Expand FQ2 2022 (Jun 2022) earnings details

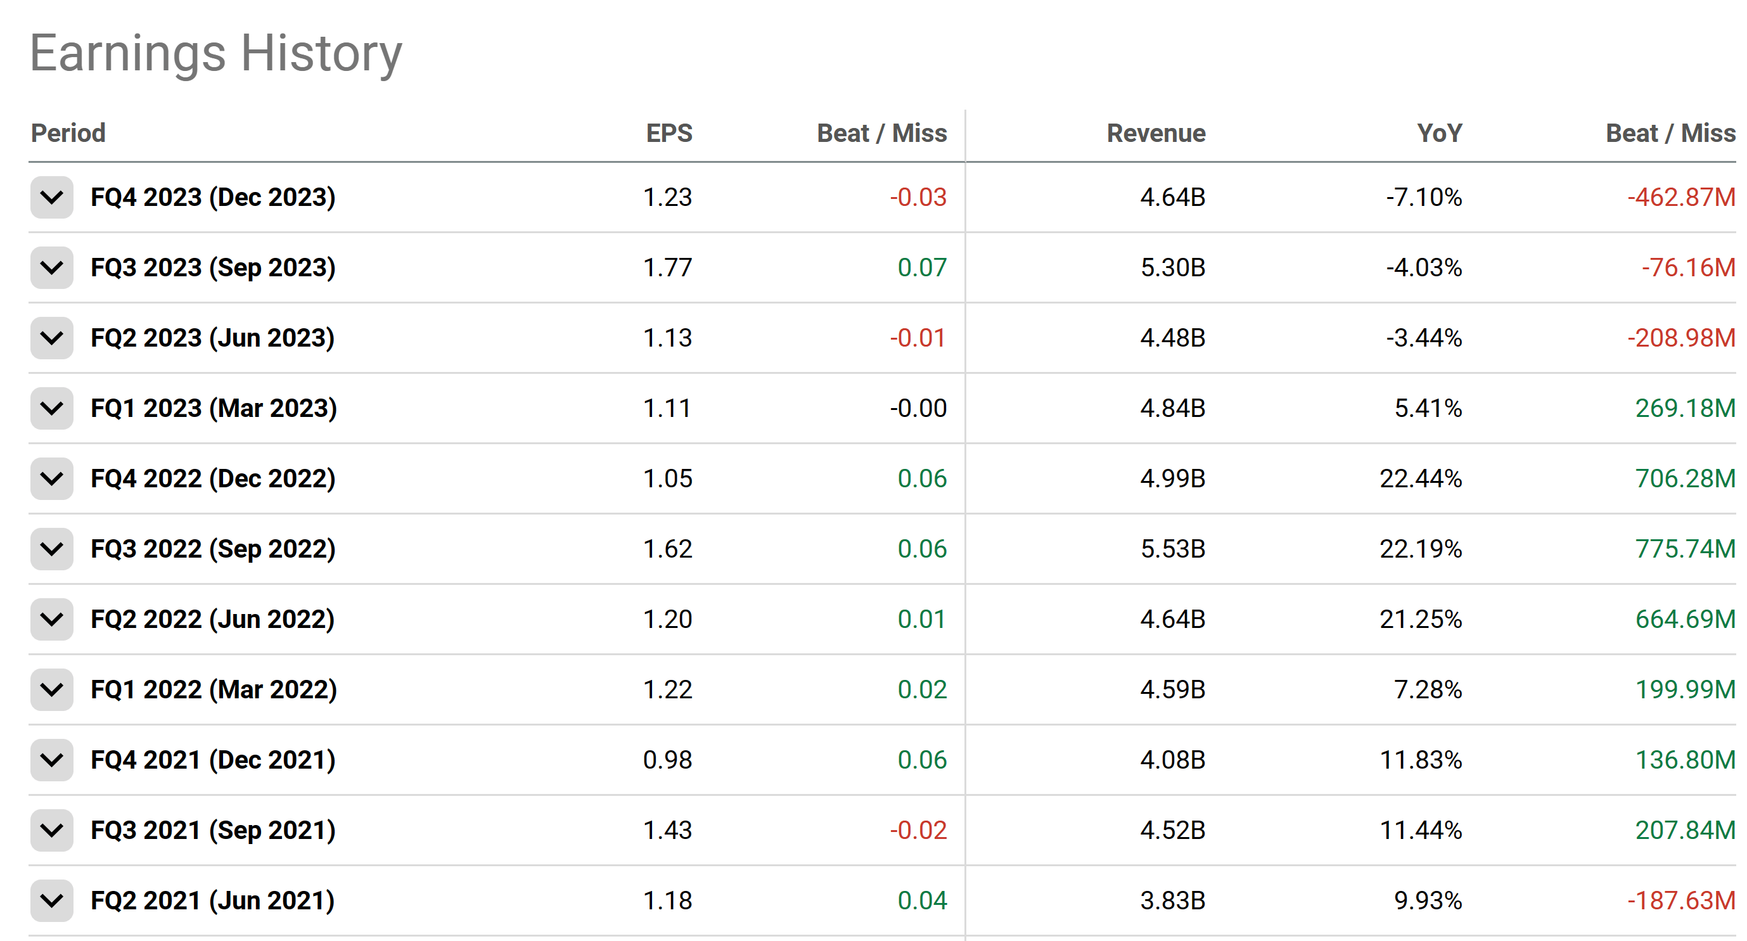[51, 620]
